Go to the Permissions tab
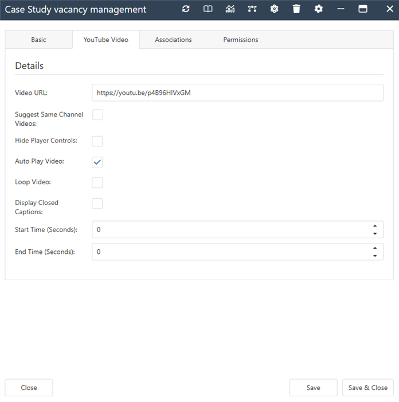Viewport: 399px width, 402px height. 241,40
